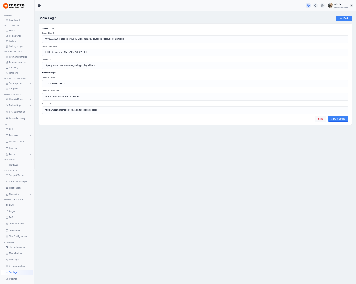Click the Admin profile avatar
Viewport: 356px width, 284px height.
330,5
